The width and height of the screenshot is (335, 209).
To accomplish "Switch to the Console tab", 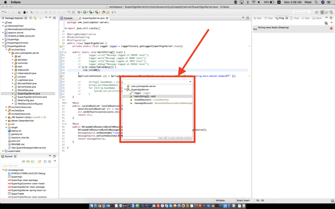I will coord(66,18).
